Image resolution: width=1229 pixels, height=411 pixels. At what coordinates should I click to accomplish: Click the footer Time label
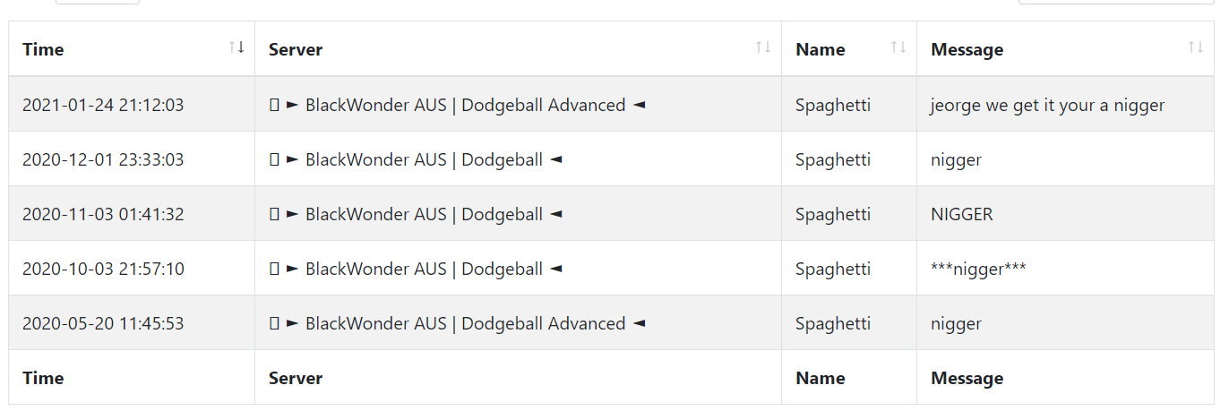pyautogui.click(x=43, y=378)
